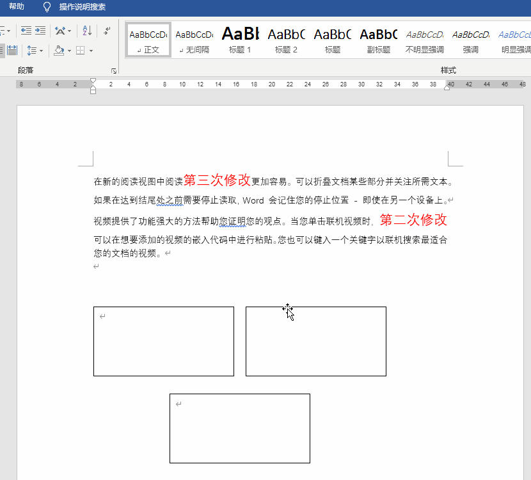Screen dimensions: 531x480
Task: Apply the 标题 title style
Action: tap(333, 40)
